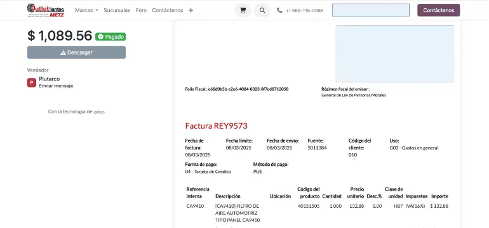Image resolution: width=489 pixels, height=228 pixels.
Task: Click the purple Contáctenos button
Action: [438, 10]
